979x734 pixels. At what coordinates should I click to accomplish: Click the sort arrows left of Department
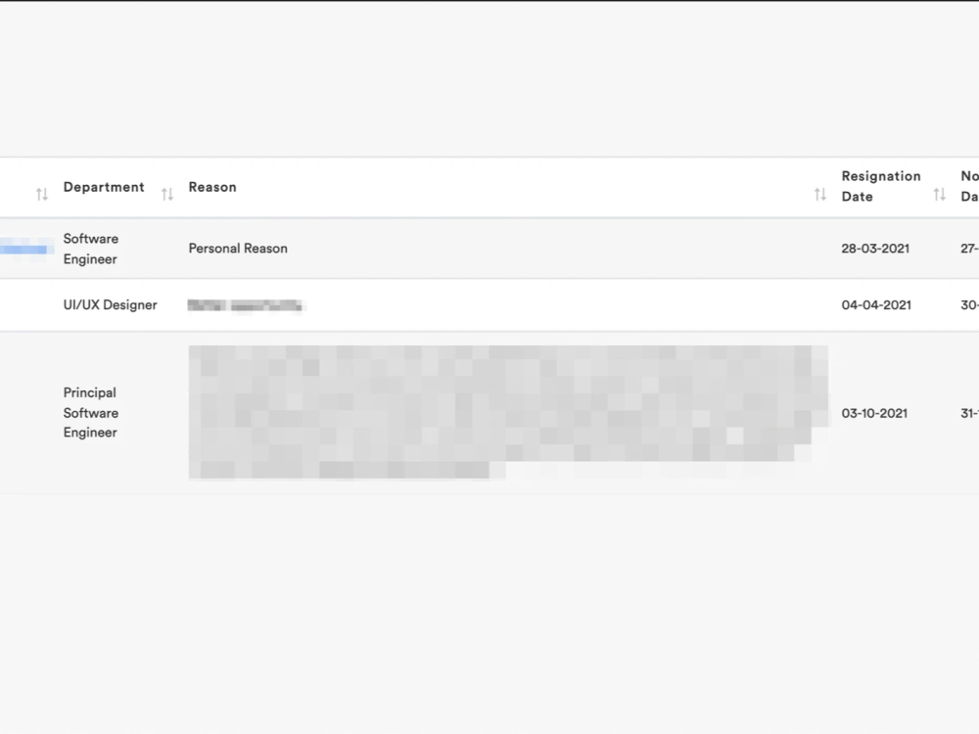(x=42, y=195)
